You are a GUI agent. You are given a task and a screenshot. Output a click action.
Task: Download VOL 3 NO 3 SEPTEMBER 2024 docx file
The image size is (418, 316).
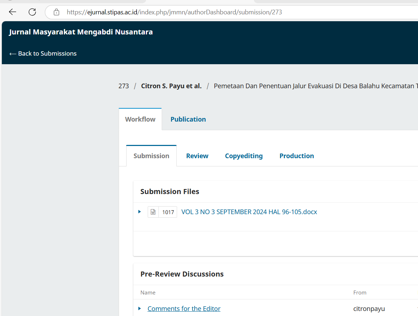249,212
